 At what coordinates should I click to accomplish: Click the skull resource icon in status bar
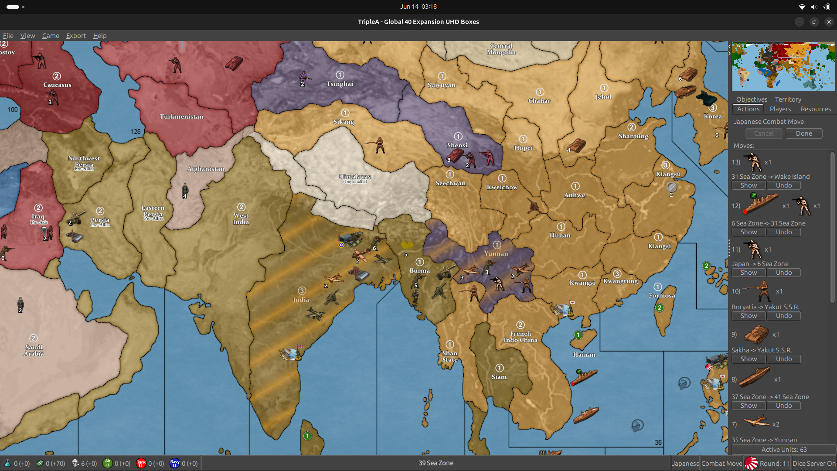[75, 463]
